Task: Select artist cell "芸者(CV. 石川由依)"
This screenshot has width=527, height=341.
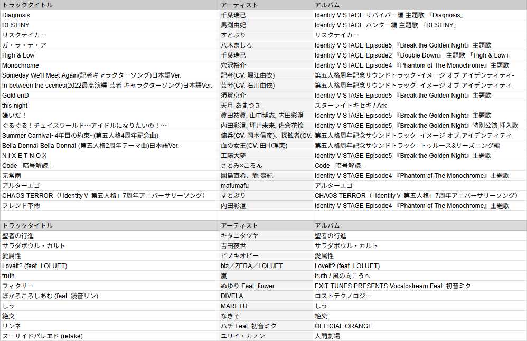Action: [x=266, y=86]
